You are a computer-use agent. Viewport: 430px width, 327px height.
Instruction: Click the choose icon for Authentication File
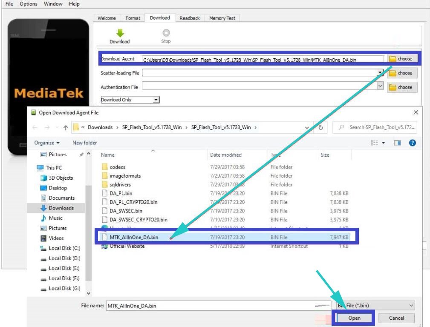[x=401, y=87]
